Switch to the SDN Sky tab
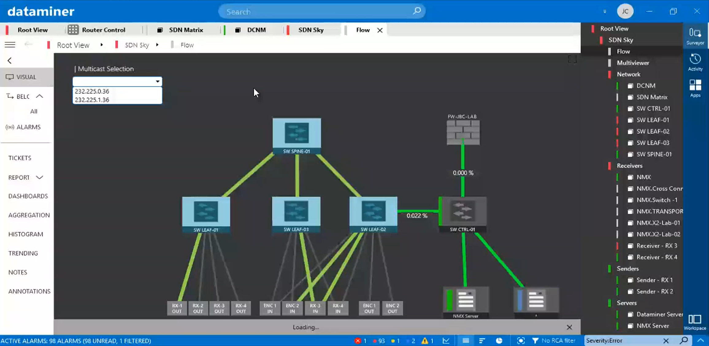Screen dimensions: 709x346 (x=311, y=30)
